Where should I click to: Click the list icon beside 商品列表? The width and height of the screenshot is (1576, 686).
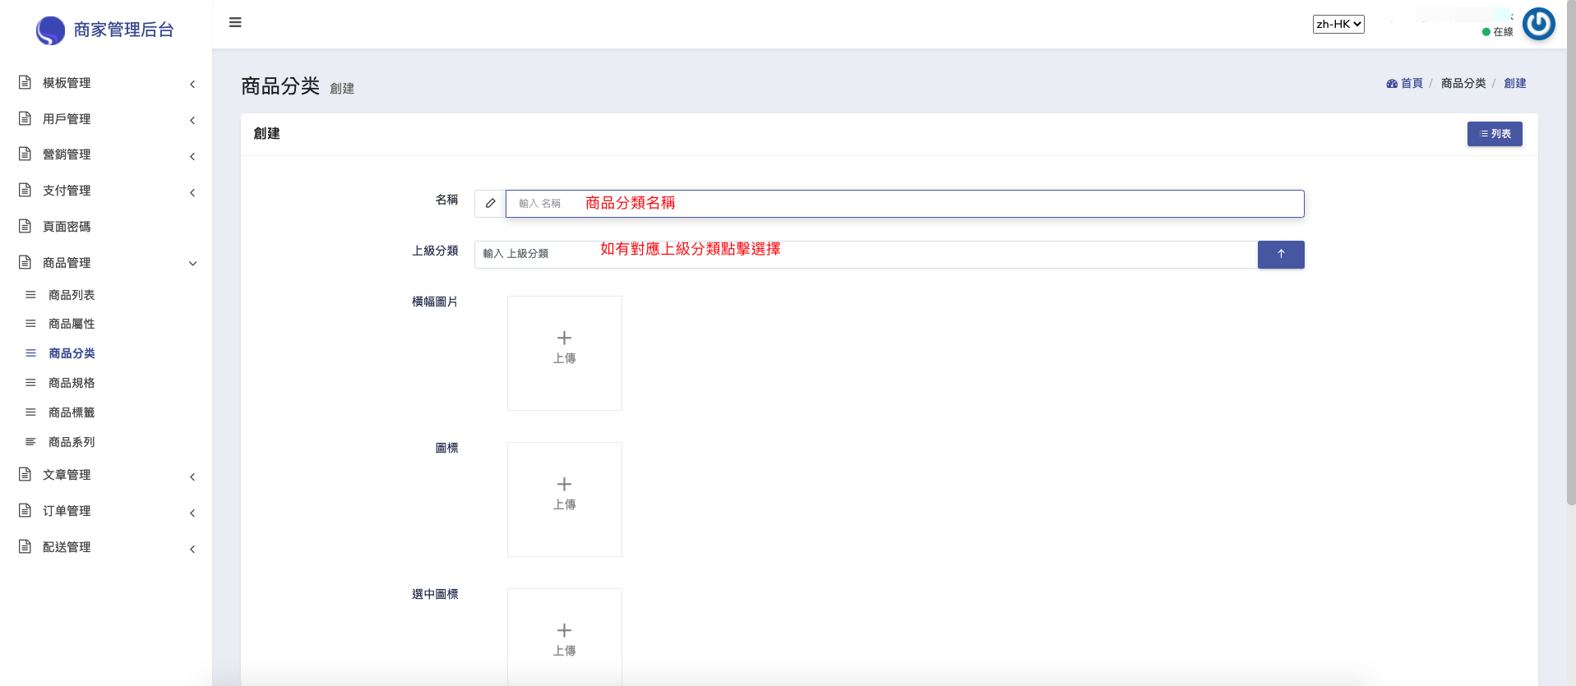30,294
